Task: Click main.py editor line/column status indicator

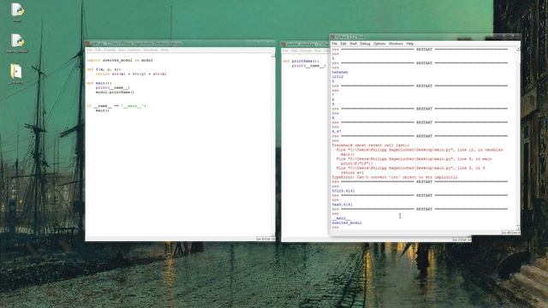Action: 265,239
